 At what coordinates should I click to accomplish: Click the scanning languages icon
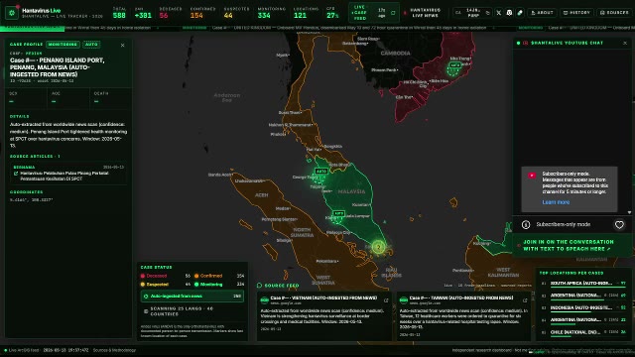[146, 311]
